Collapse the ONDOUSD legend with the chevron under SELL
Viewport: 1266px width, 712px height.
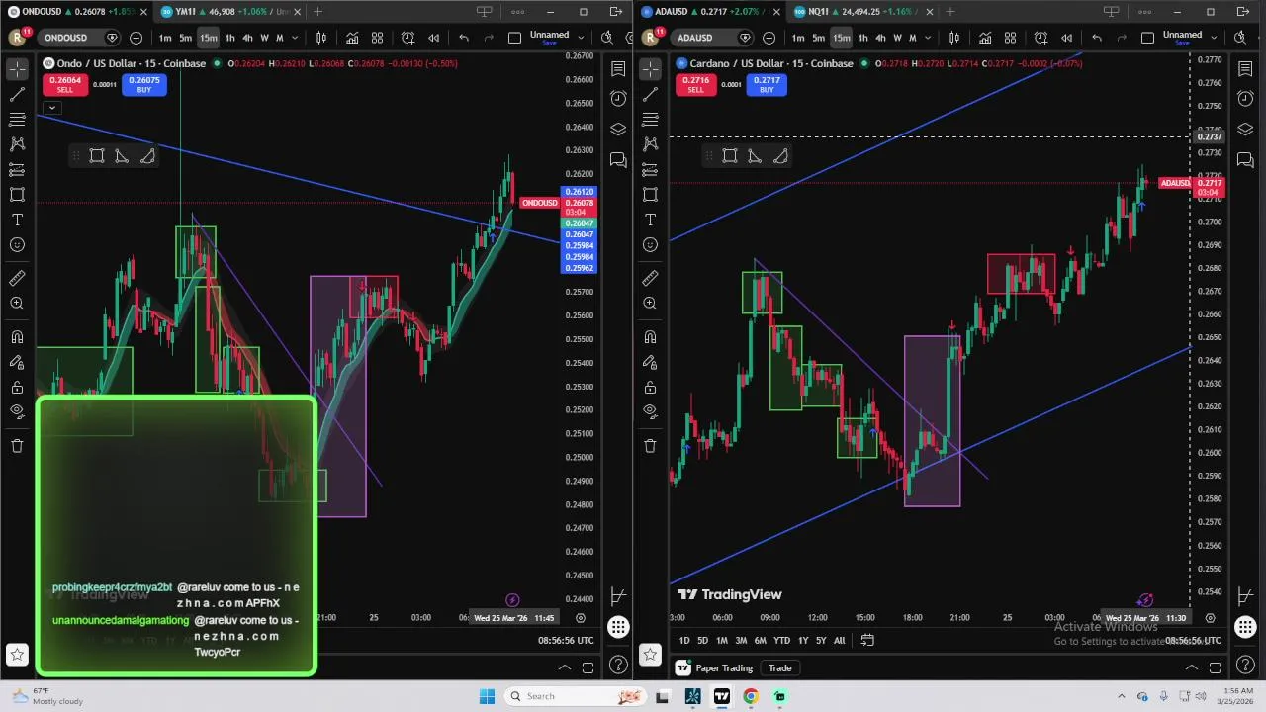click(x=52, y=107)
